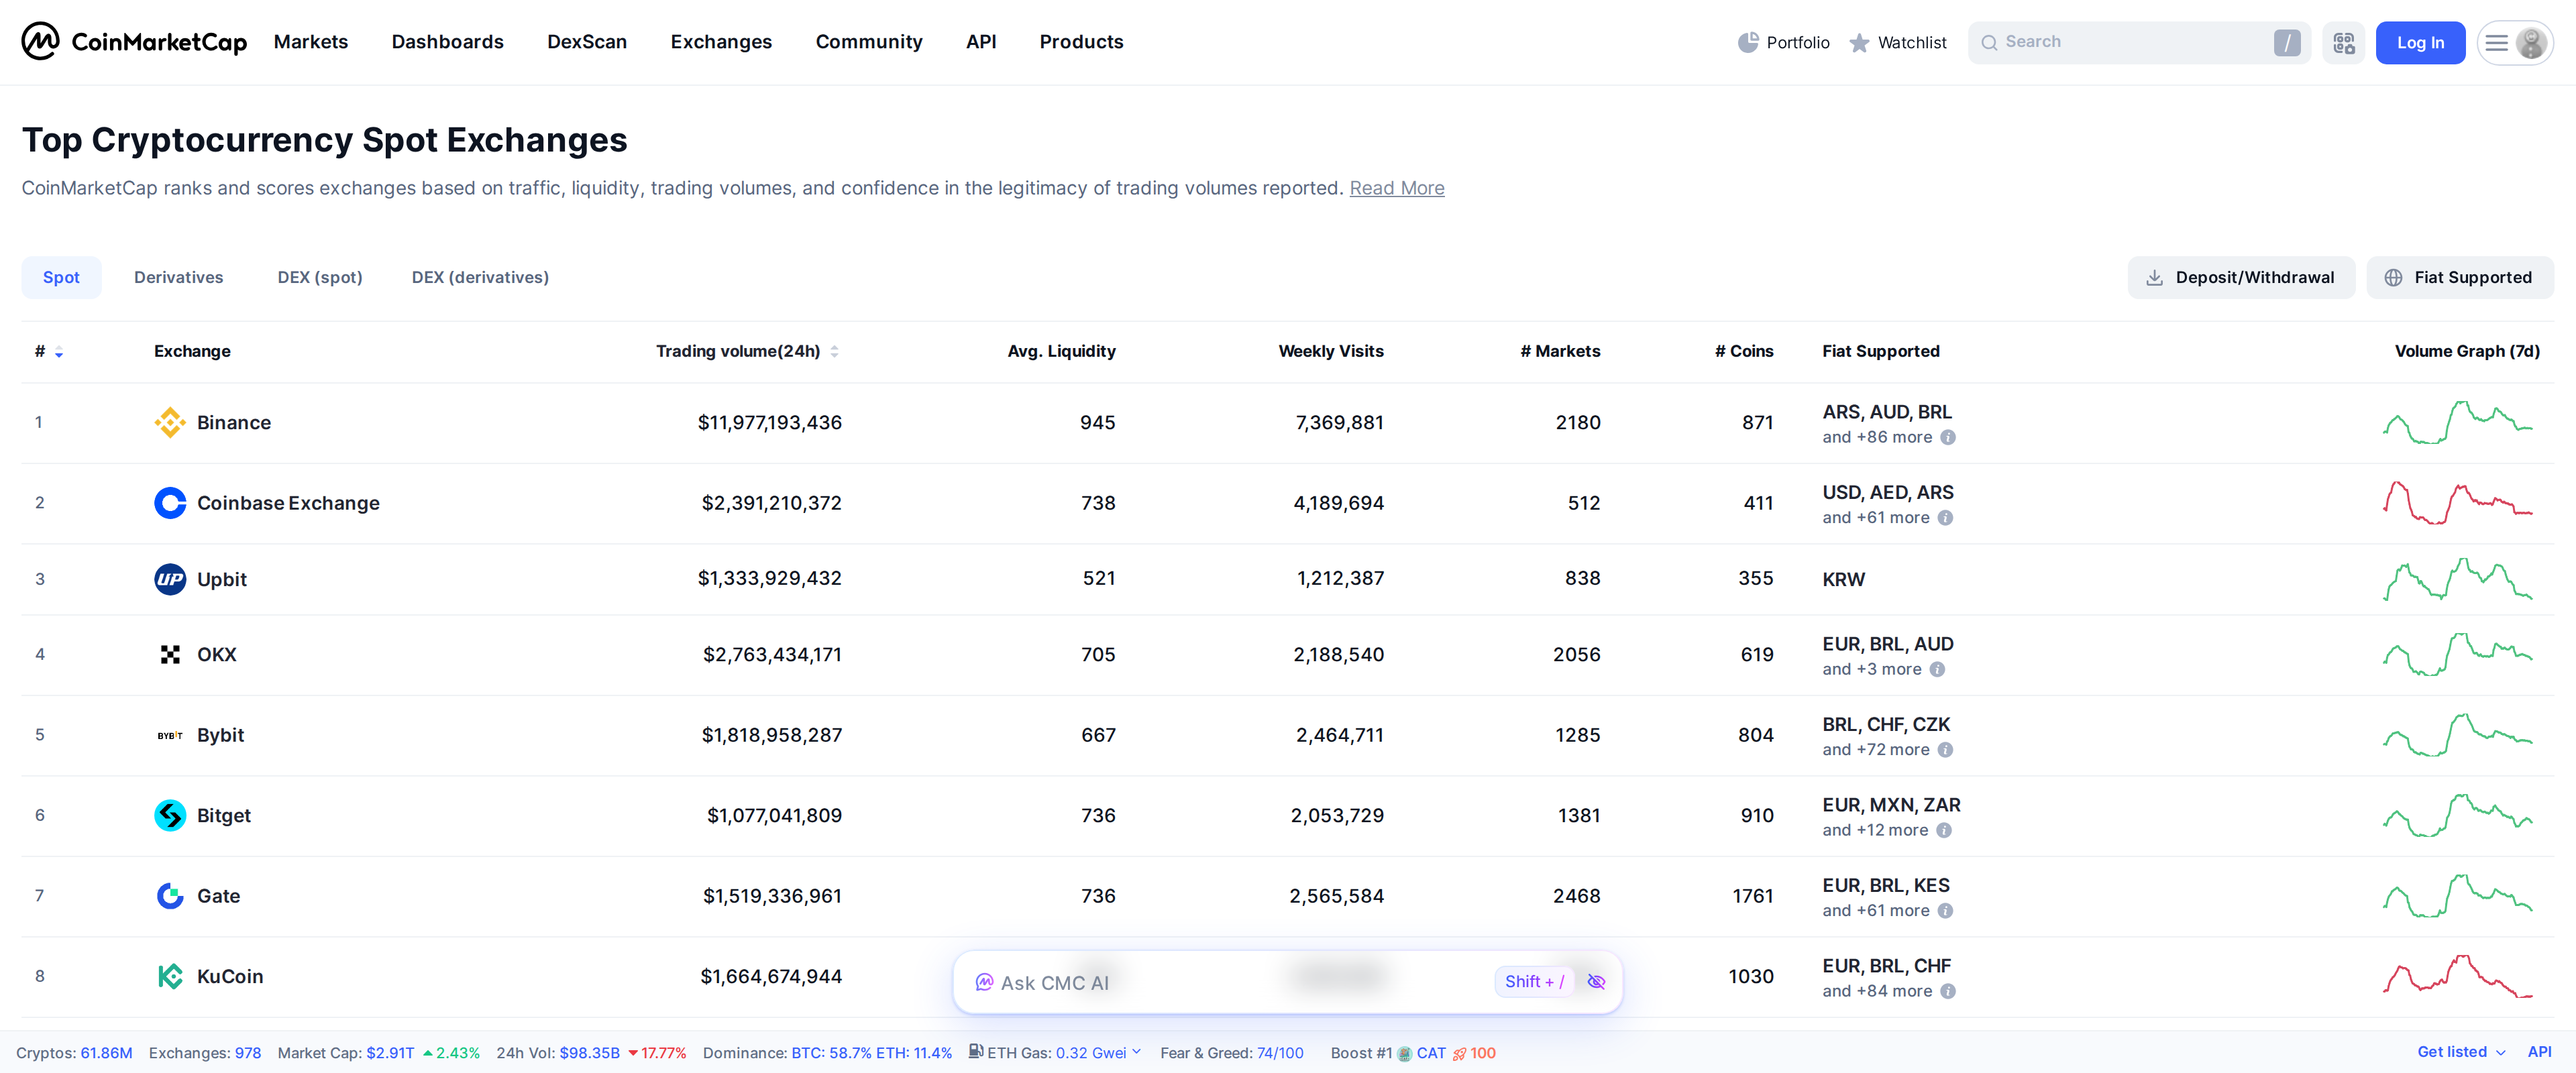Screen dimensions: 2576x1073
Task: Click the ETH Gas pump icon
Action: coord(975,1052)
